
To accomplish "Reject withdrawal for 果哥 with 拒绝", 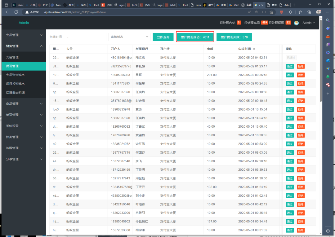I will (301, 75).
